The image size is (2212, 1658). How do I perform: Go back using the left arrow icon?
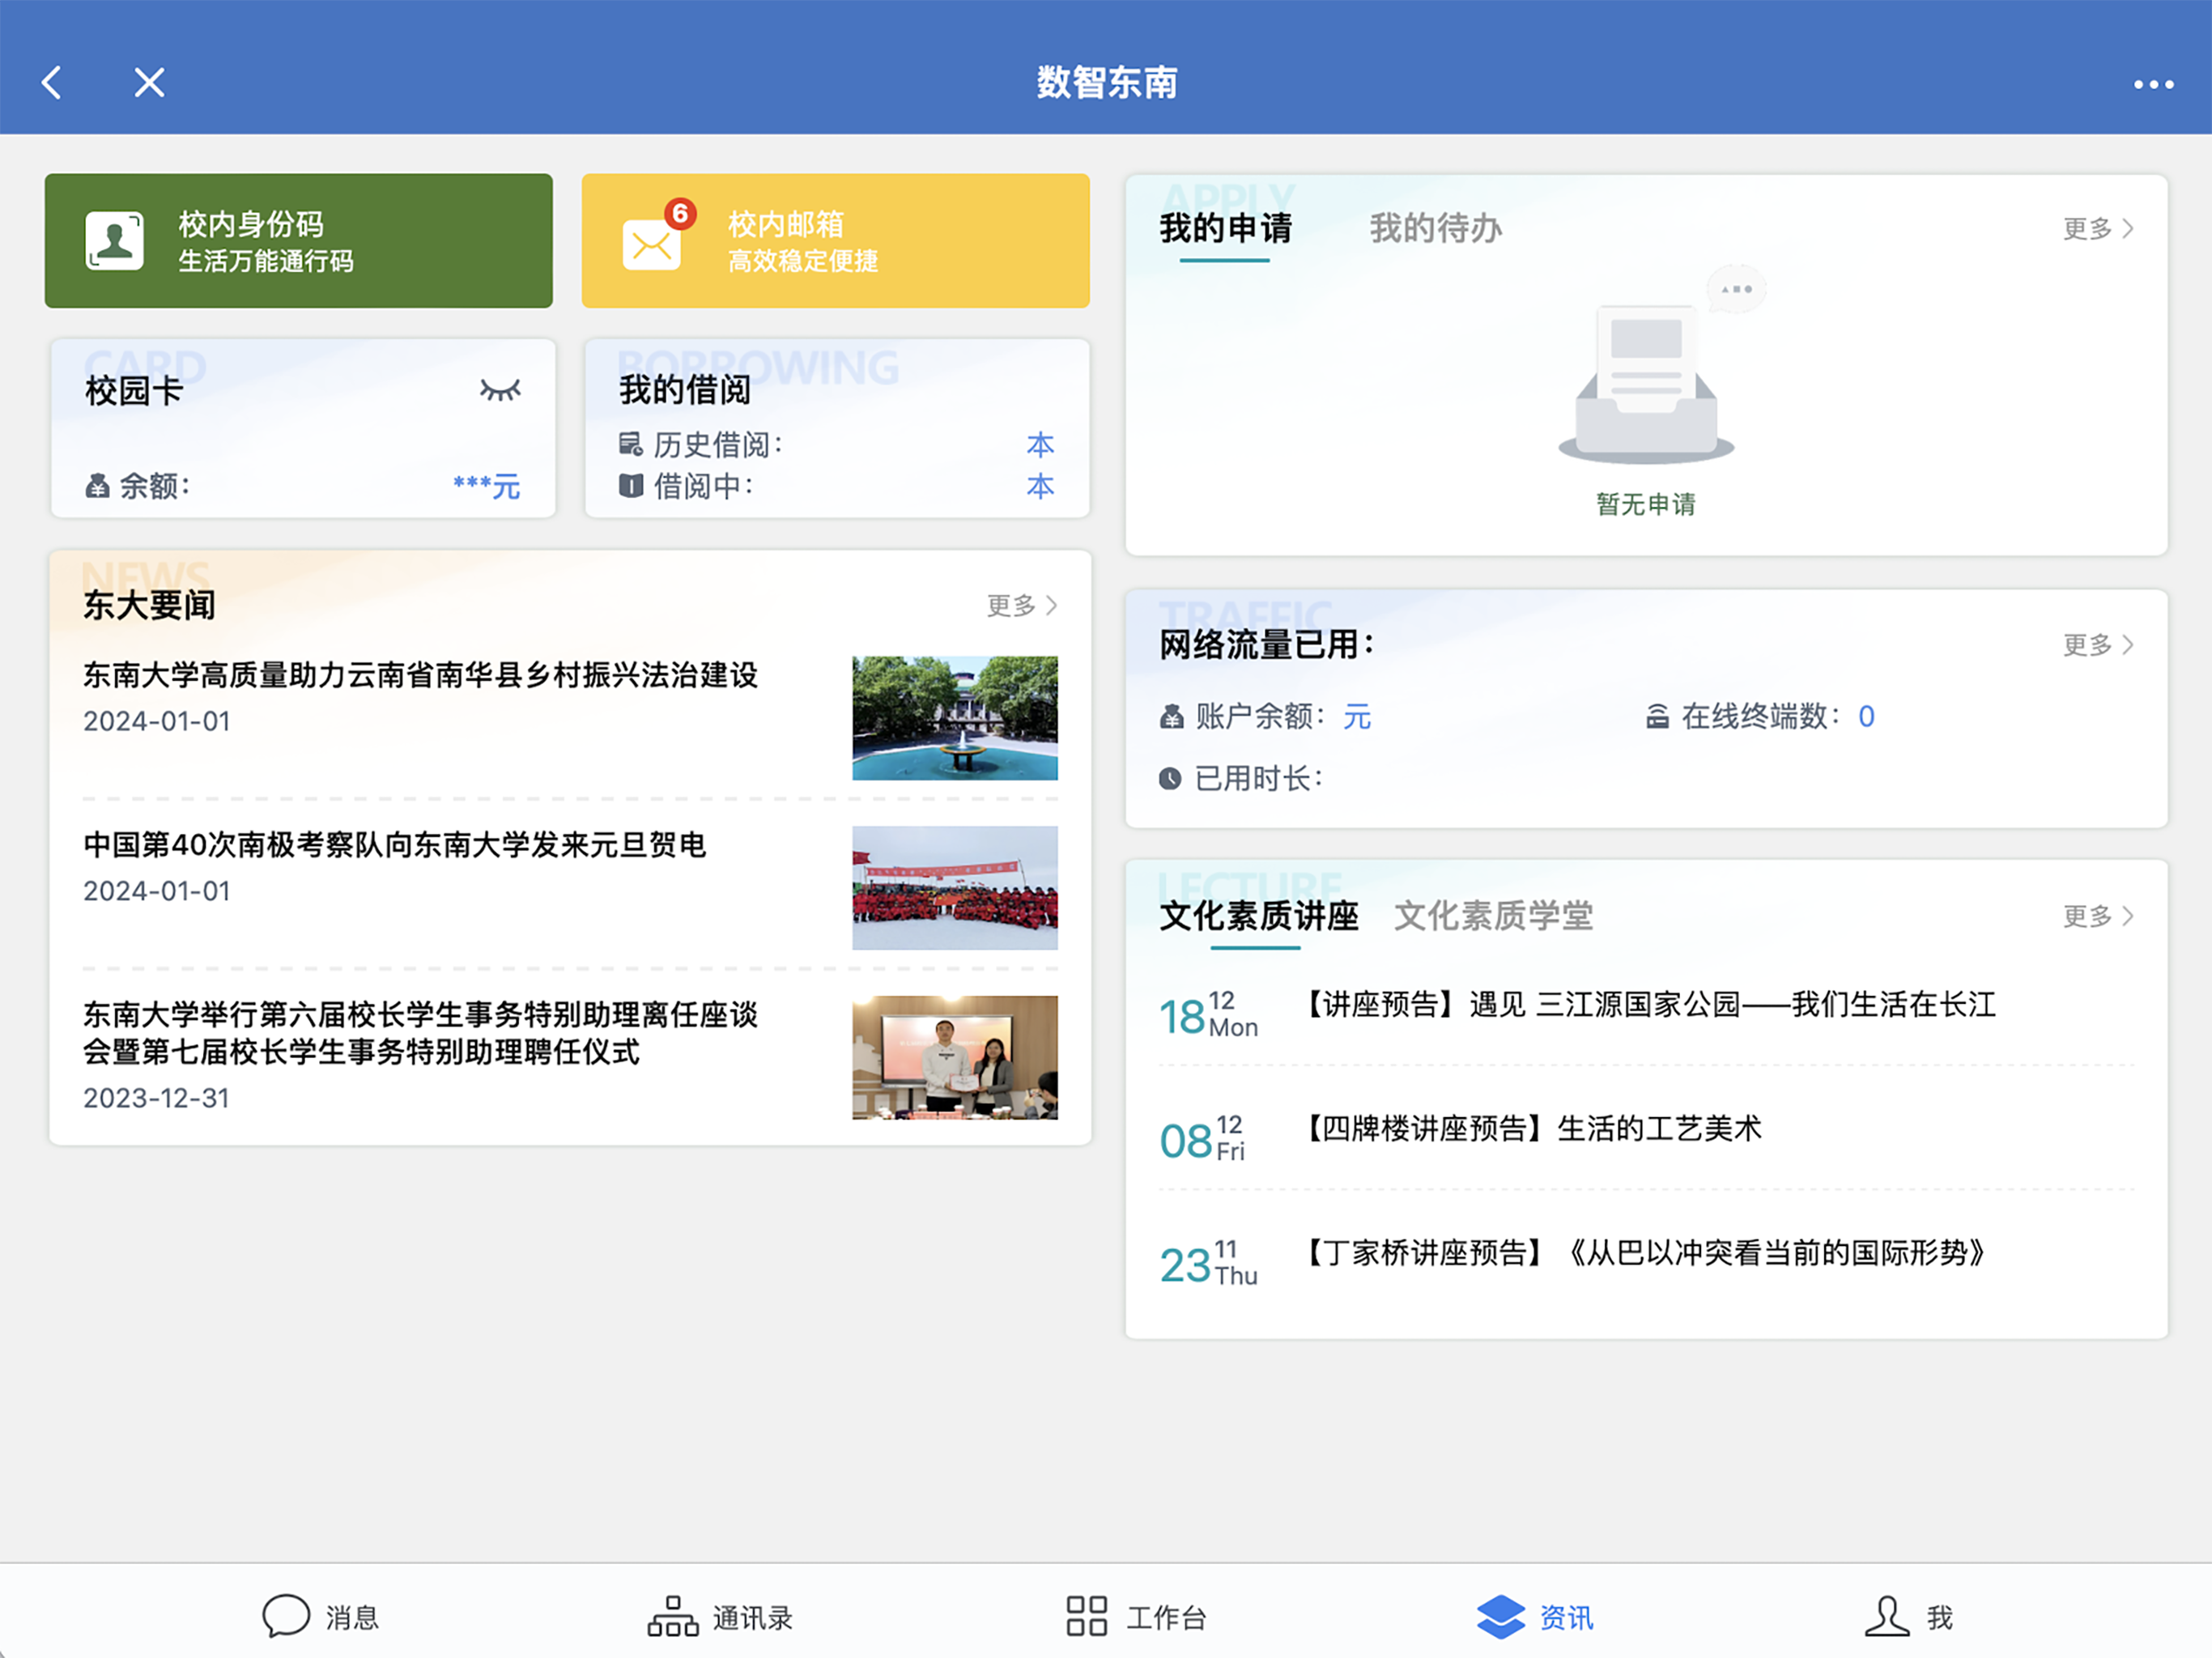(52, 82)
